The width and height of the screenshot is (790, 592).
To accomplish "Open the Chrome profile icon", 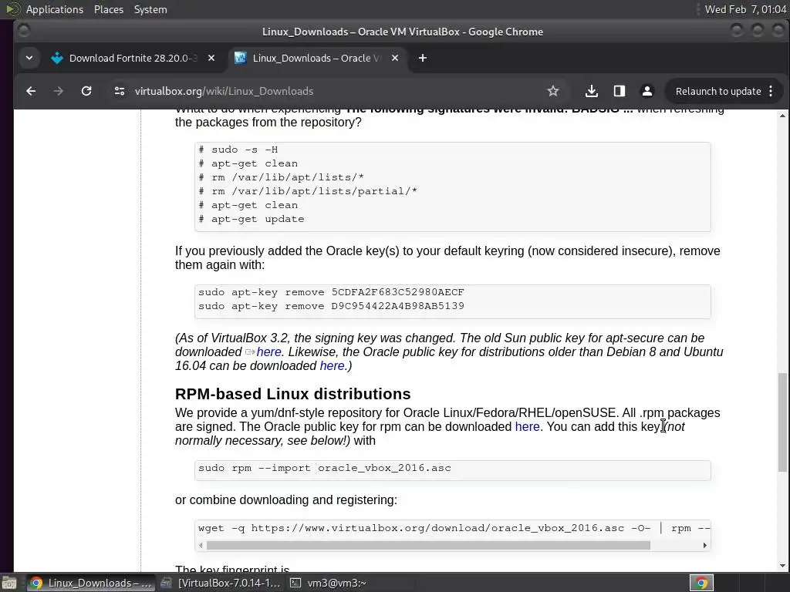I will pos(647,91).
